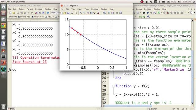Open the Help menu in the Editor window
196x110 pixels.
[164, 9]
